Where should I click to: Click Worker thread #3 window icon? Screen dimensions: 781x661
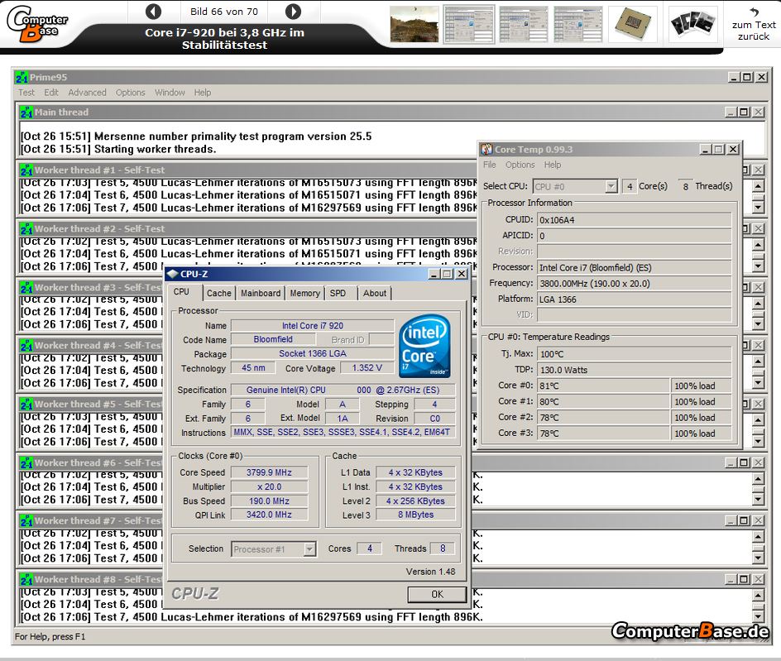(26, 288)
